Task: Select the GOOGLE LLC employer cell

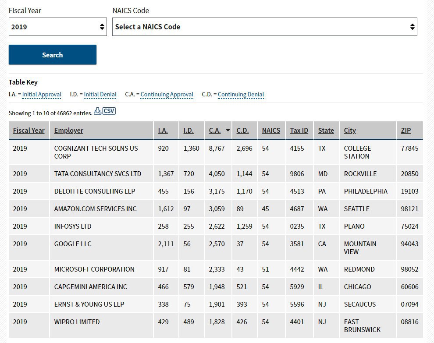Action: (102, 248)
